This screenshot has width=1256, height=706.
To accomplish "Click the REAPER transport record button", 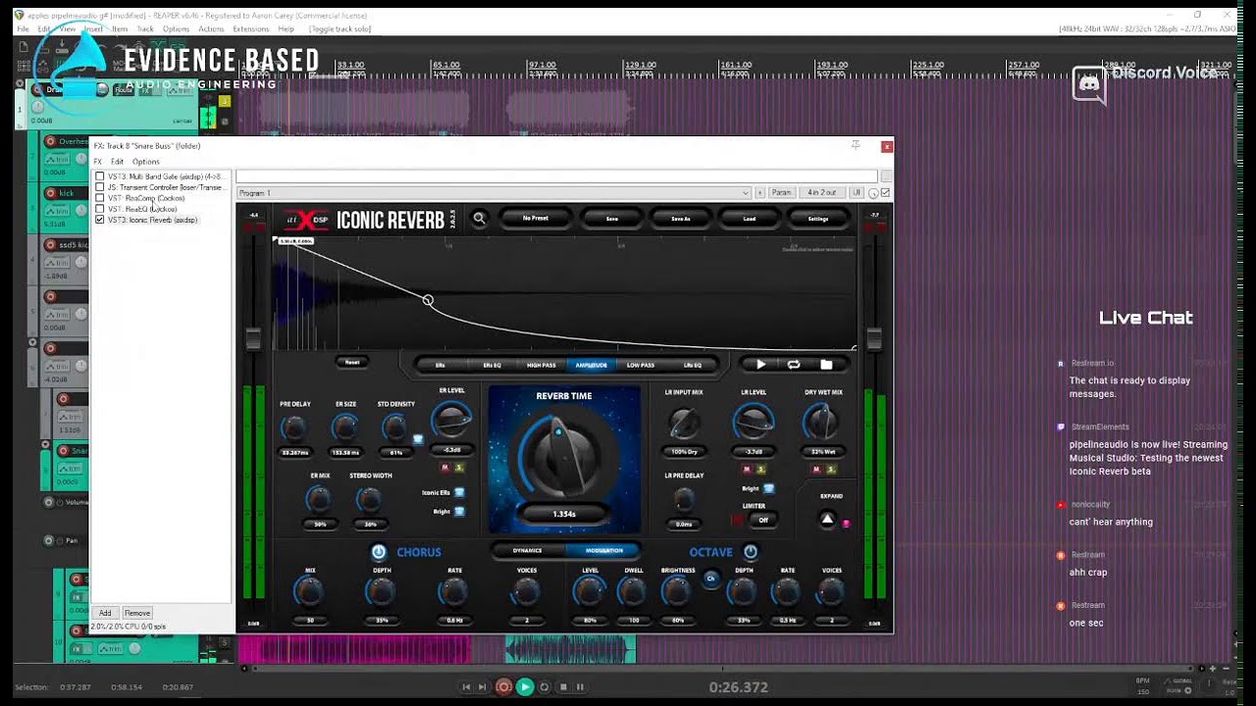I will pyautogui.click(x=503, y=687).
